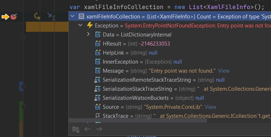The width and height of the screenshot is (271, 137).
Task: Click the property icon beside InnerException
Action: point(98,61)
